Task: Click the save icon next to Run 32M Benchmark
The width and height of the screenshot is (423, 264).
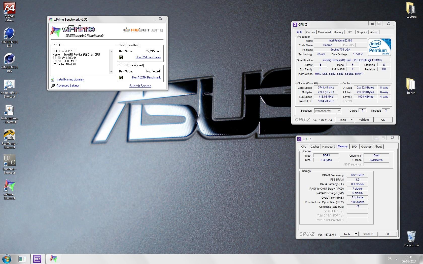Action: pyautogui.click(x=121, y=57)
